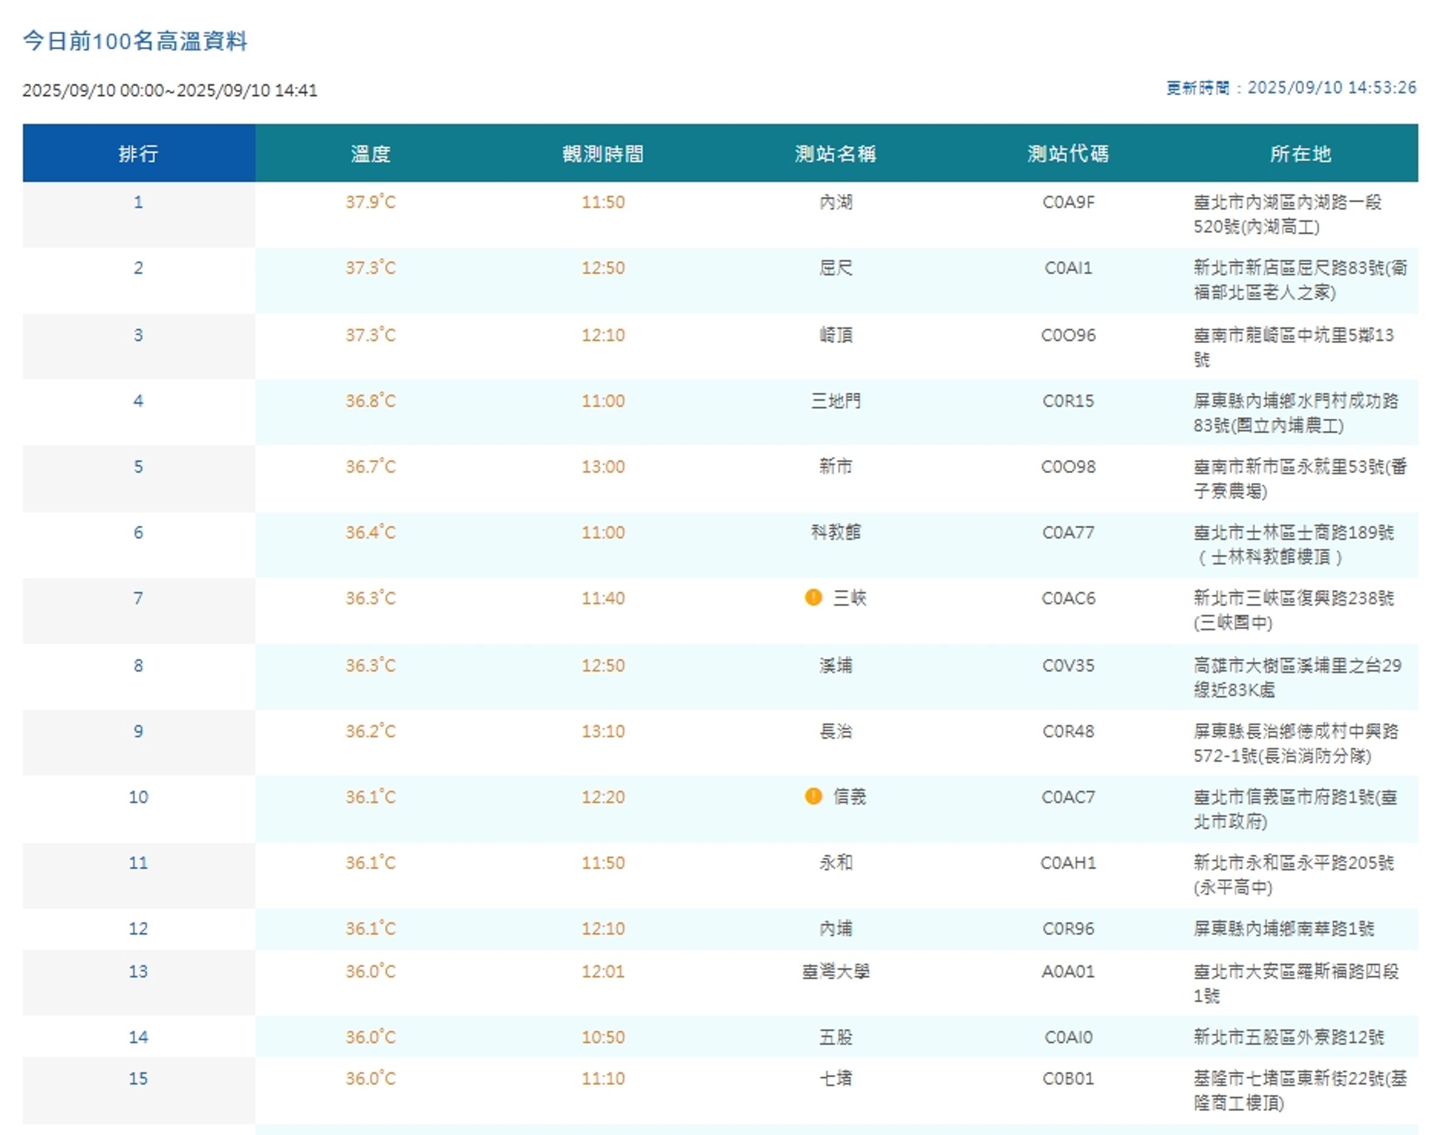Click the 所在地 column header
The height and width of the screenshot is (1135, 1452).
tap(1301, 153)
